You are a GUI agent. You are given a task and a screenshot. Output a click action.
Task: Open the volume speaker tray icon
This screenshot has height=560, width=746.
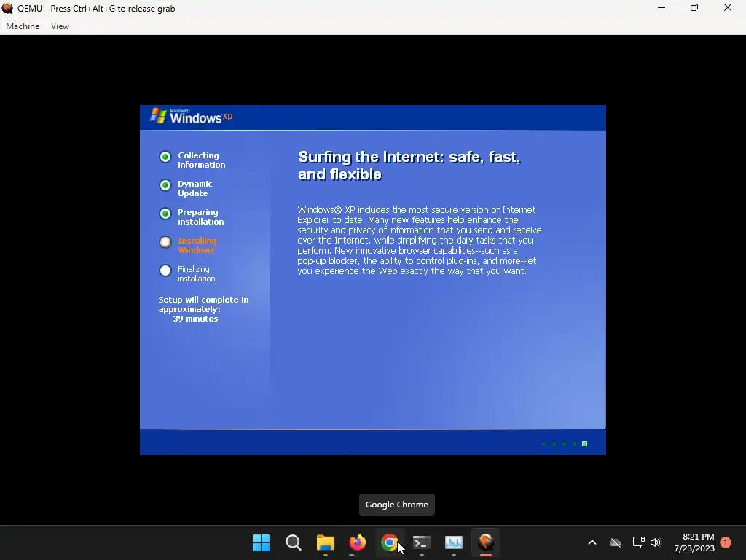pyautogui.click(x=656, y=542)
